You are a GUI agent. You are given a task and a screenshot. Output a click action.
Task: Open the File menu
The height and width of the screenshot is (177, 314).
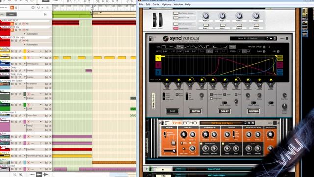pos(141,4)
